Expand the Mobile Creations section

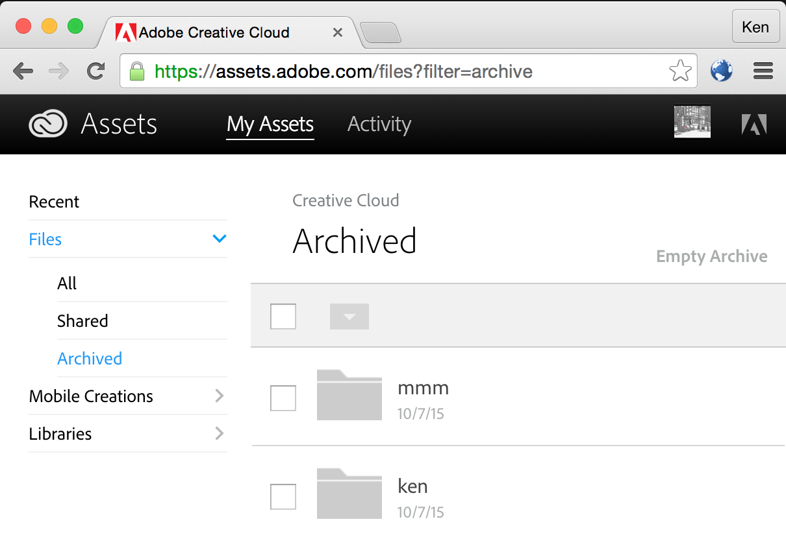[220, 396]
